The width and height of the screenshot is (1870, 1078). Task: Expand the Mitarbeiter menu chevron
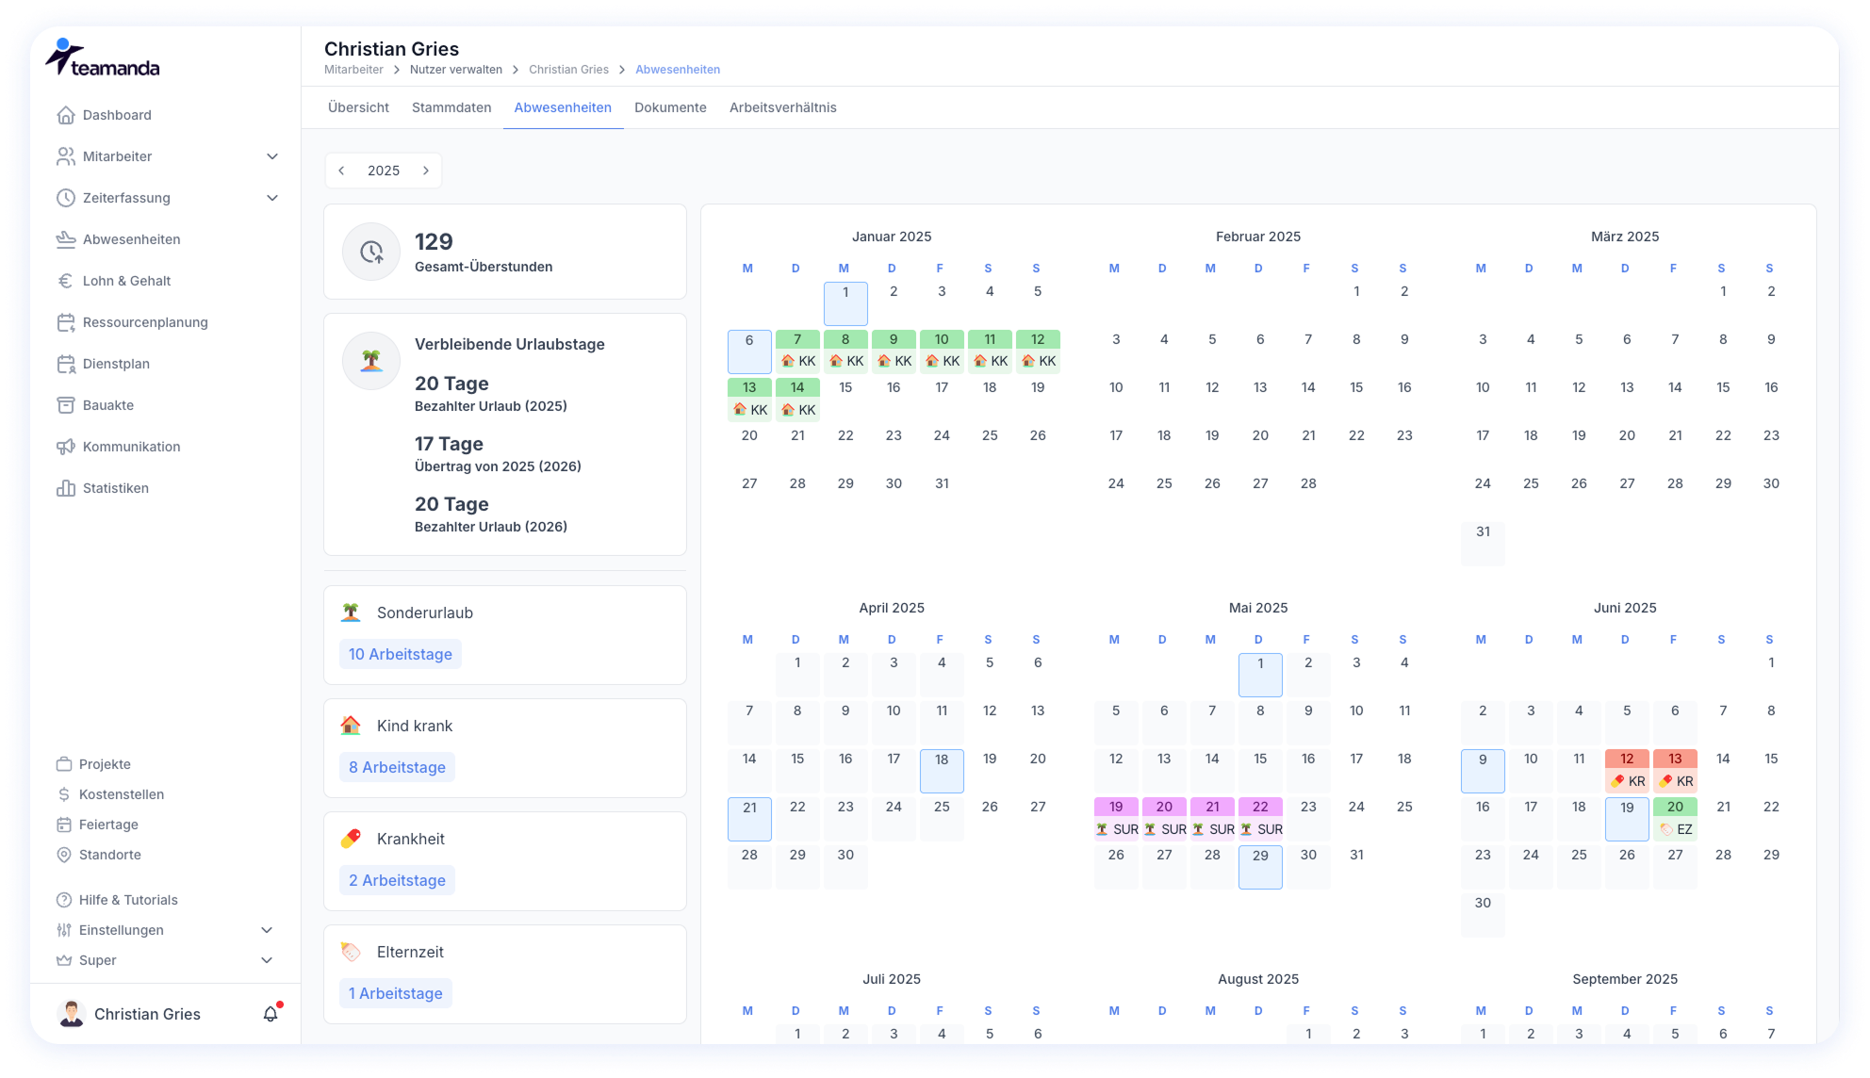coord(272,156)
